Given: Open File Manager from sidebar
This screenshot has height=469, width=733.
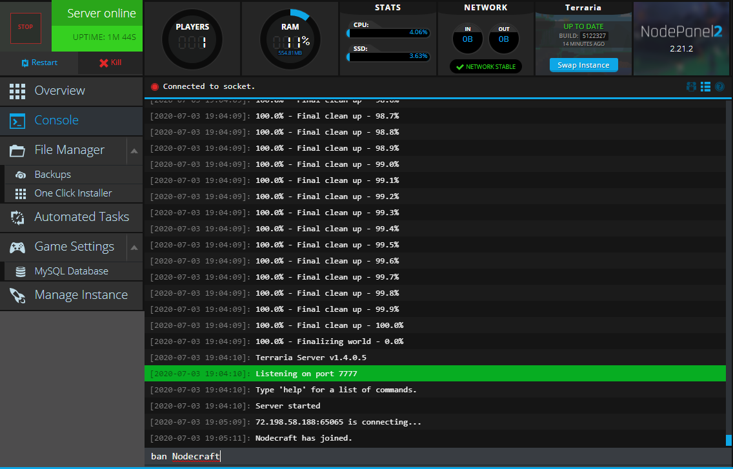Looking at the screenshot, I should point(69,150).
